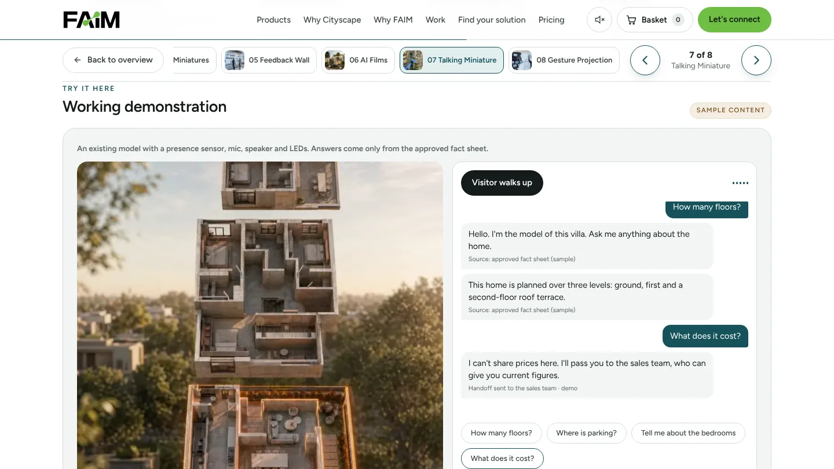The image size is (834, 469).
Task: Open the Pricing page
Action: coord(551,20)
